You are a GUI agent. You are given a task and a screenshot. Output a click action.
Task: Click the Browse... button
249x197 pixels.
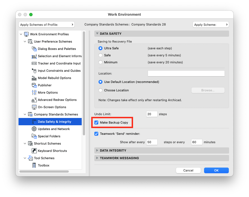coord(208,90)
